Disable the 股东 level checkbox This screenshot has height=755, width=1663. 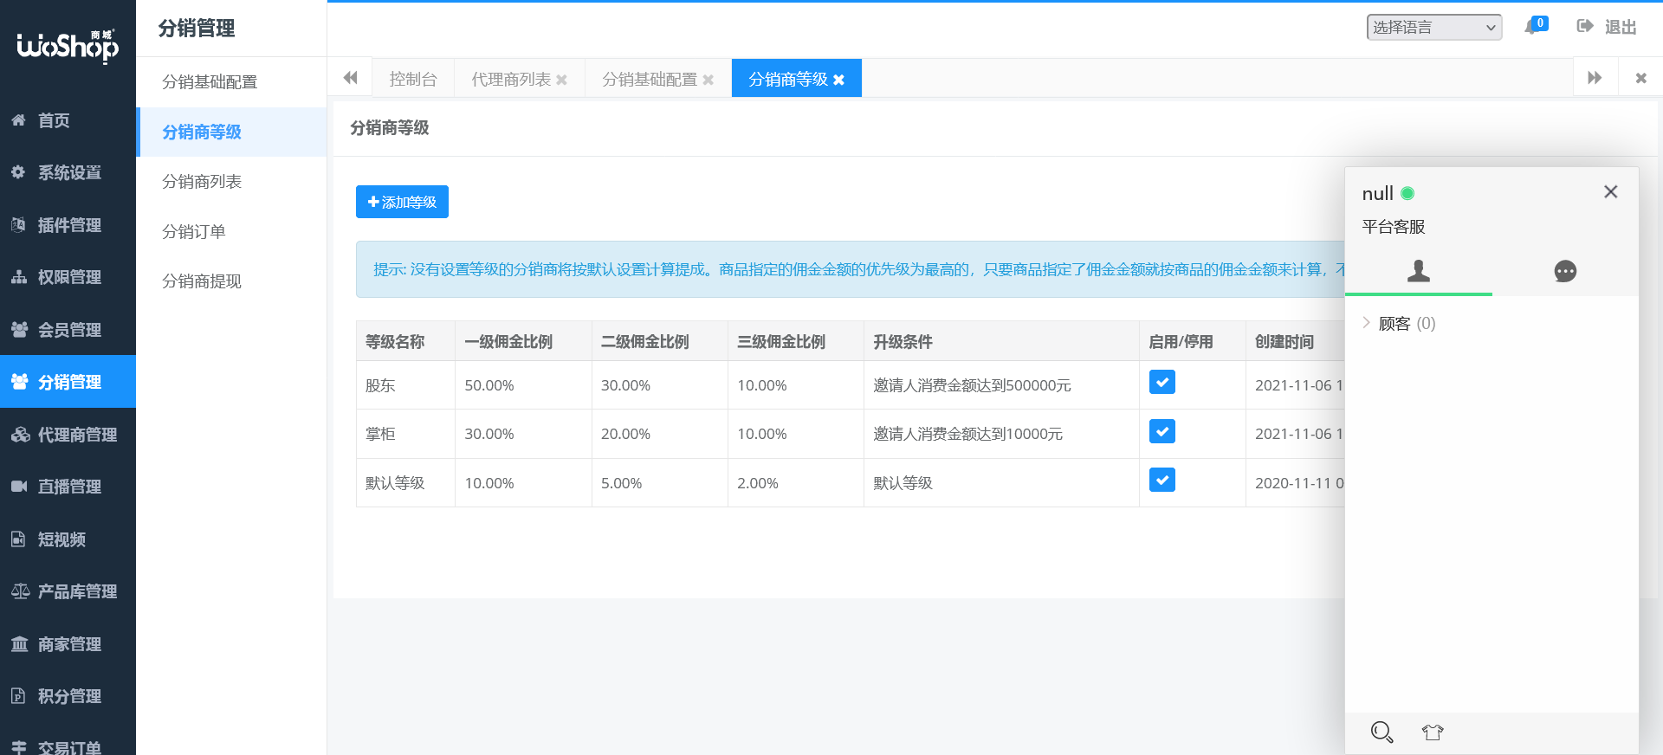pos(1162,383)
